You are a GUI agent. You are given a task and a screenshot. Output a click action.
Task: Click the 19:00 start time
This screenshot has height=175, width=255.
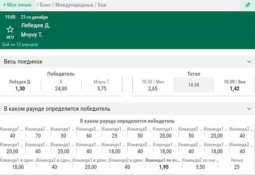[x=10, y=17]
